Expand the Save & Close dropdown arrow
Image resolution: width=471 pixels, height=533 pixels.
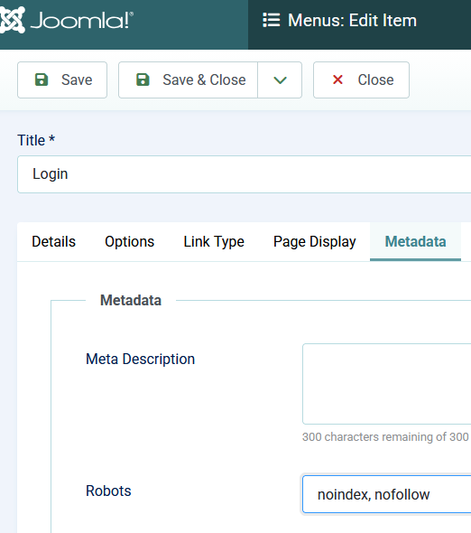[280, 79]
